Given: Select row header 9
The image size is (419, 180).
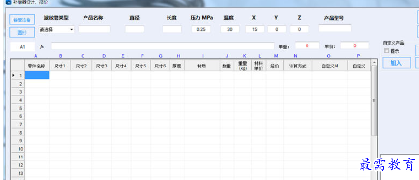Looking at the screenshot, I should pos(17,140).
